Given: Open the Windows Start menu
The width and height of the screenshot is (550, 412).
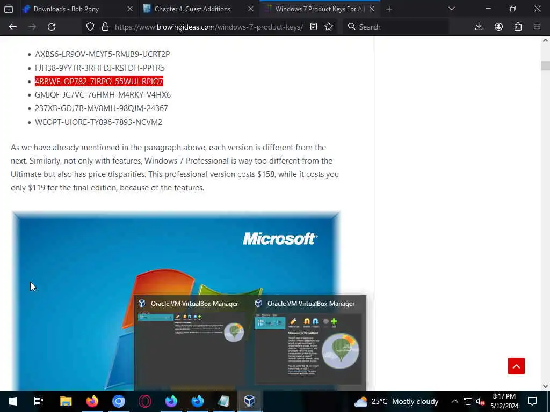Looking at the screenshot, I should (x=13, y=401).
